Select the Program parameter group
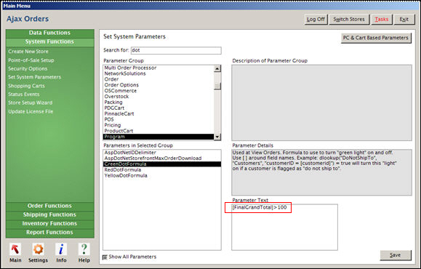Screen dimensions: 421x269 click(159, 137)
